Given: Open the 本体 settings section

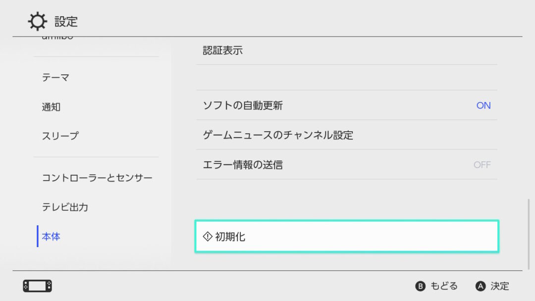Looking at the screenshot, I should coord(51,236).
